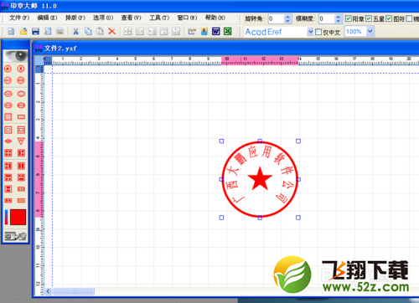Click the 文件2.yzf document title bar
419x303 pixels.
click(x=225, y=49)
